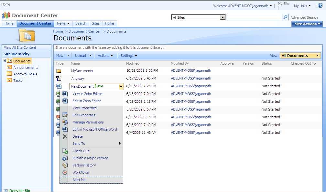Click the Version History icon
The height and width of the screenshot is (192, 326).
pos(65,165)
